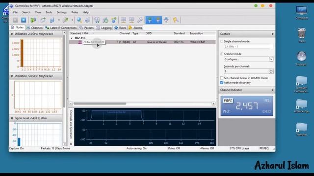Click the blue save document toolbar icon
Image resolution: width=314 pixels, height=176 pixels.
tap(52, 20)
